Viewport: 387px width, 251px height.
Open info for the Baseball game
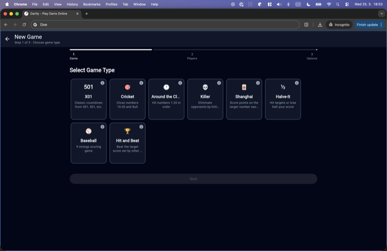click(102, 127)
